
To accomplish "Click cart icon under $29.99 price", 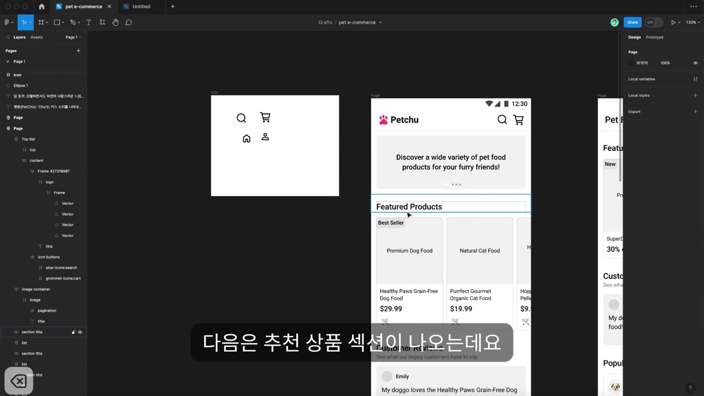I will click(x=385, y=321).
